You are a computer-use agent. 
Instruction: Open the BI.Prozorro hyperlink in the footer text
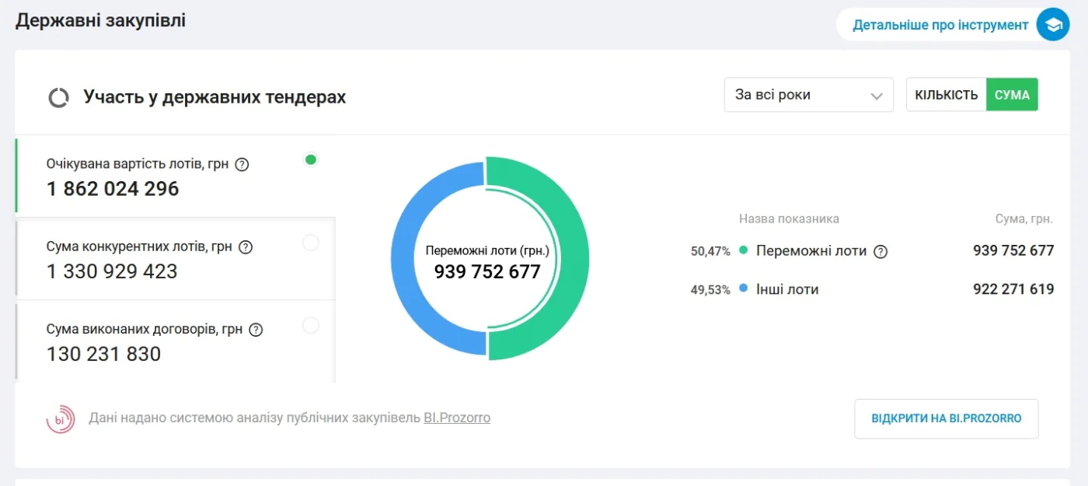tap(457, 418)
